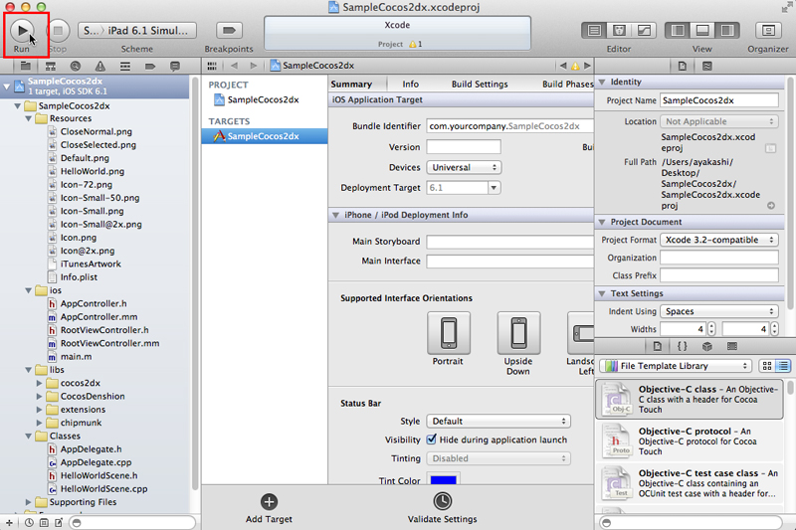Viewport: 796px width, 530px height.
Task: Open the File Template Library selector
Action: click(676, 366)
